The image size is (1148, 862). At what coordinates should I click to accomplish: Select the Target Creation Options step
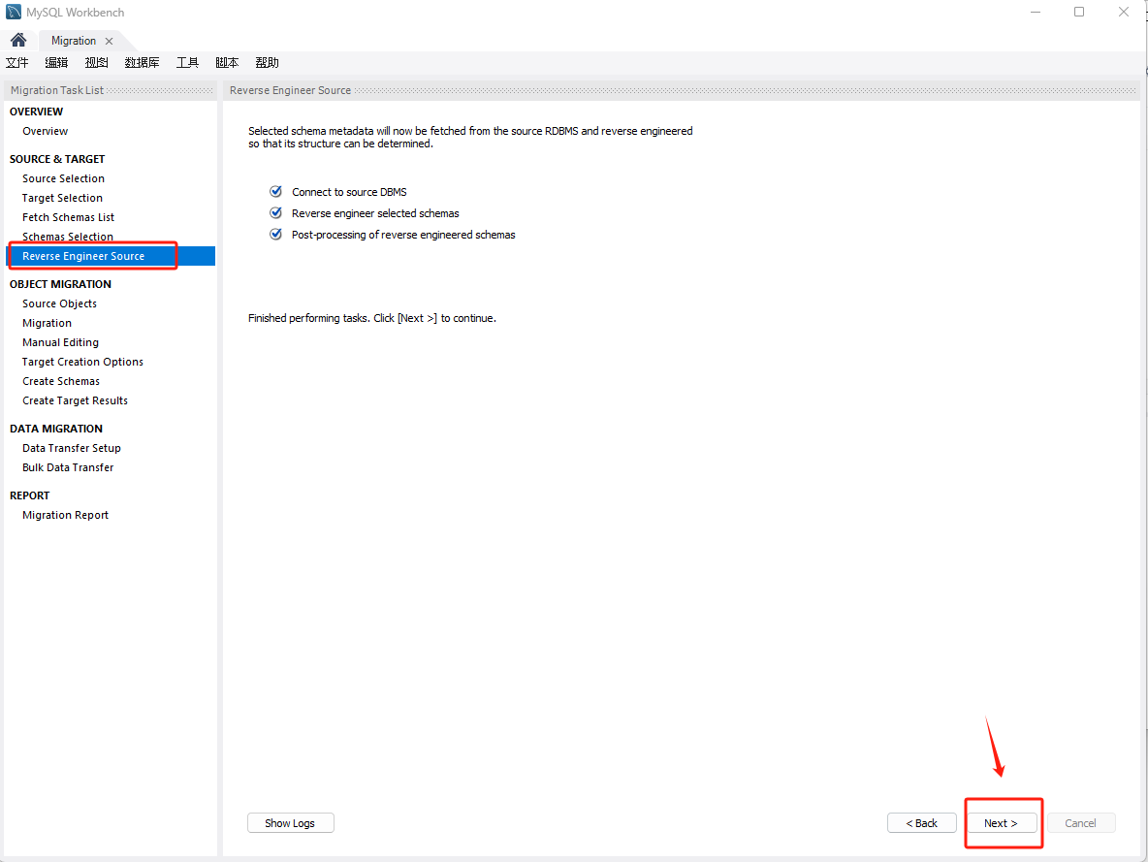tap(82, 362)
